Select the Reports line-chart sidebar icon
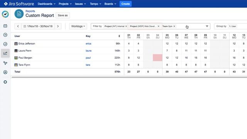This screenshot has height=139, width=247. click(5, 53)
